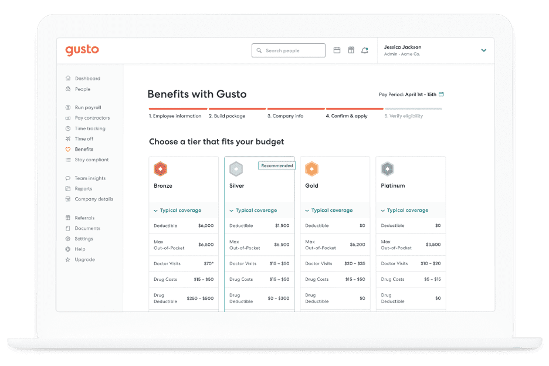Open Run payroll in the sidebar

pos(87,108)
